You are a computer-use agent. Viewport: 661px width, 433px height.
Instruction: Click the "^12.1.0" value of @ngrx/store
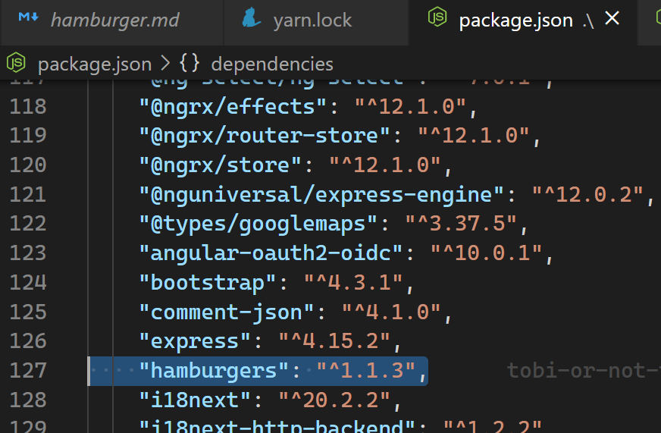pyautogui.click(x=385, y=165)
